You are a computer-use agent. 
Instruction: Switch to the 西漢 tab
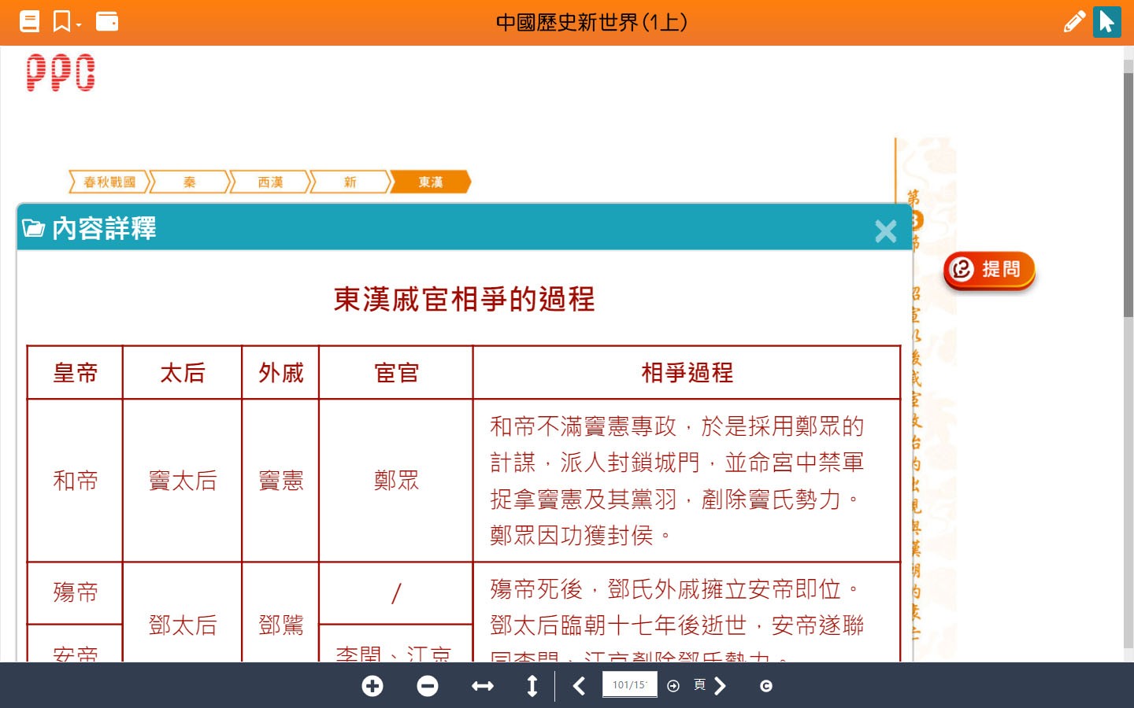(270, 183)
